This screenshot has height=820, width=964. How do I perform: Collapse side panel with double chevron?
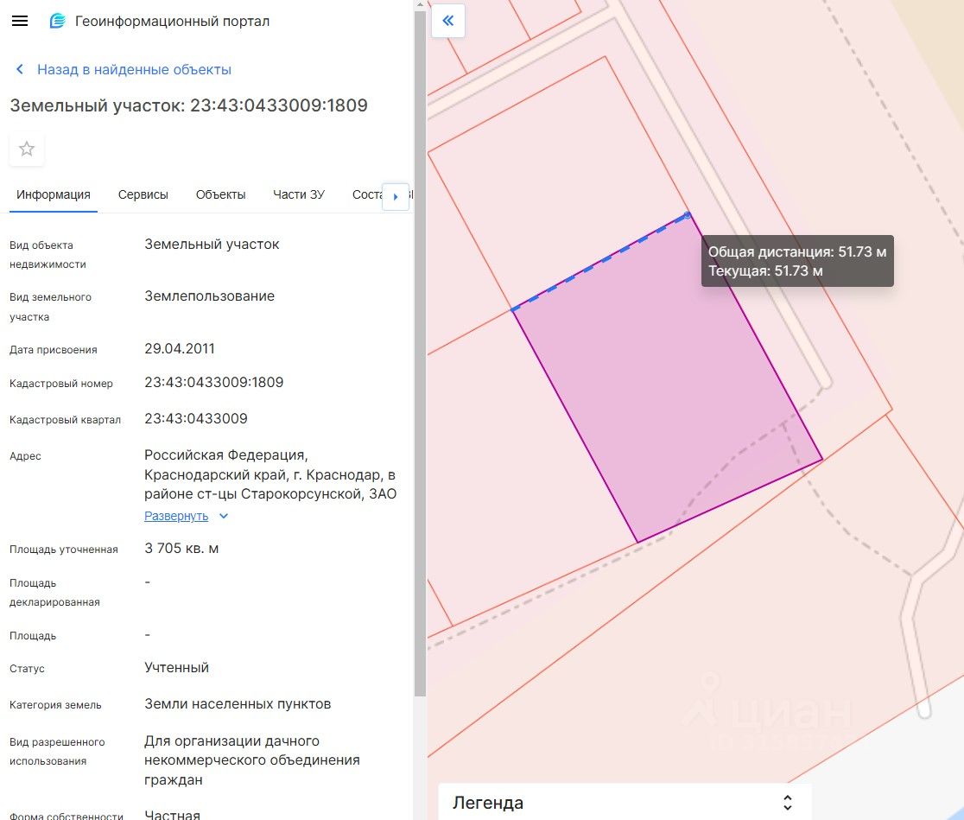(x=448, y=21)
